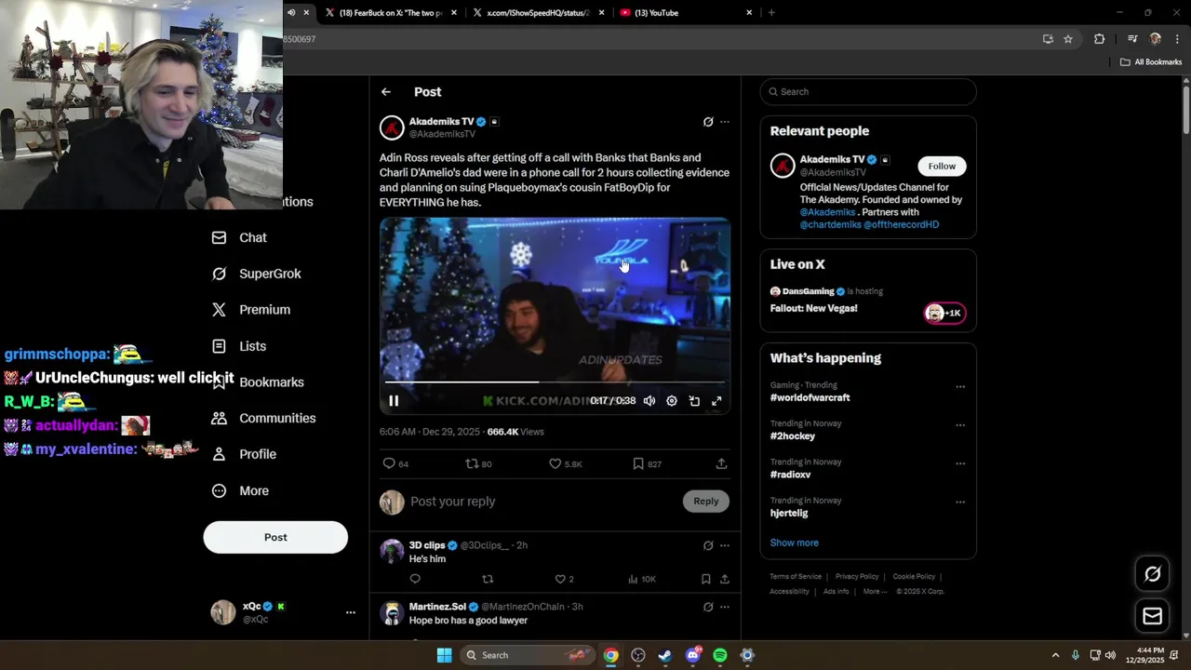1191x670 pixels.
Task: Seek within the video progress bar
Action: point(555,382)
